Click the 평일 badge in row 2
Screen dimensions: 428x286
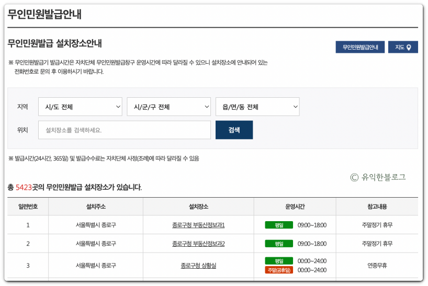click(x=279, y=244)
